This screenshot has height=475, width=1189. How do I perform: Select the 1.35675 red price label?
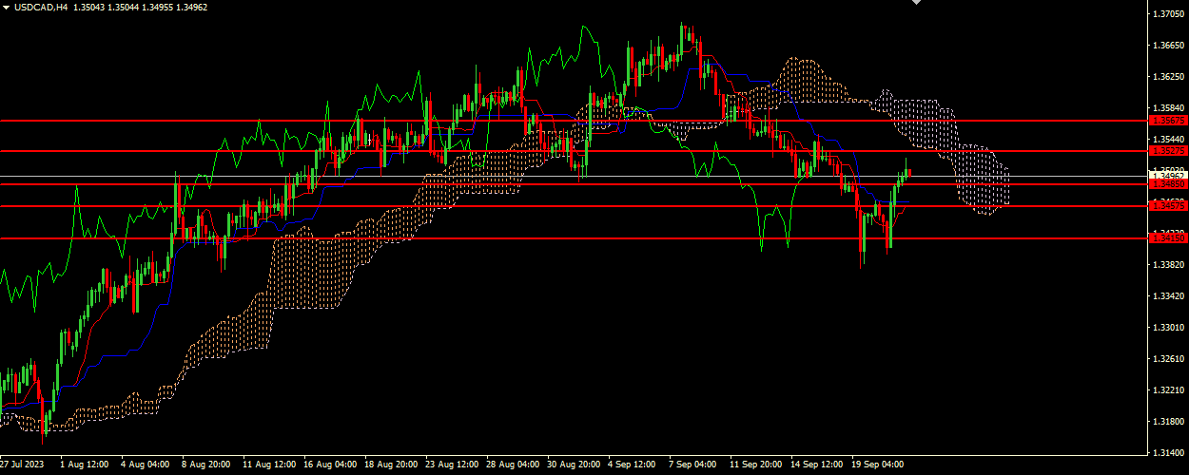coord(1167,121)
